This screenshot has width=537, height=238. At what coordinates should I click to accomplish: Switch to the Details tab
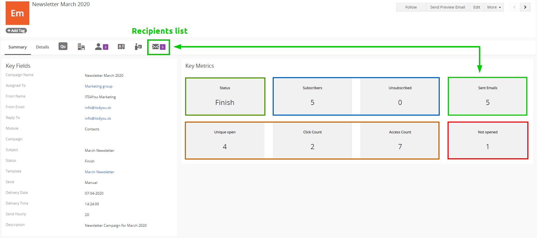[x=42, y=47]
